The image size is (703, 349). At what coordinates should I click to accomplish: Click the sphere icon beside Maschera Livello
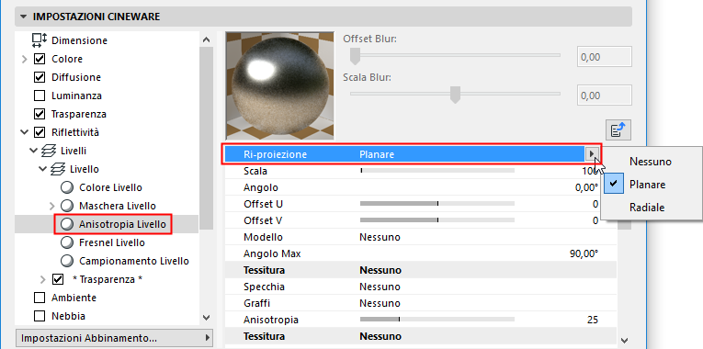pyautogui.click(x=67, y=206)
